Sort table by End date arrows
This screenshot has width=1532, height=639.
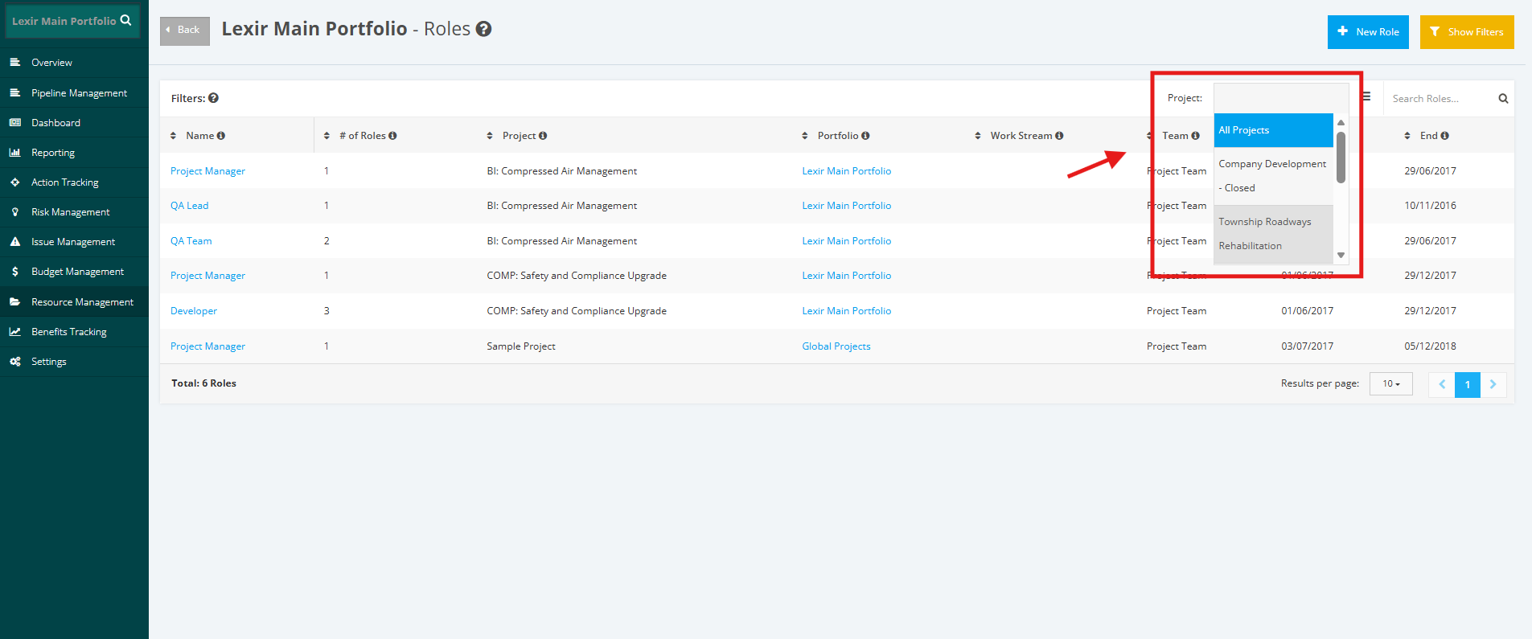[1407, 136]
